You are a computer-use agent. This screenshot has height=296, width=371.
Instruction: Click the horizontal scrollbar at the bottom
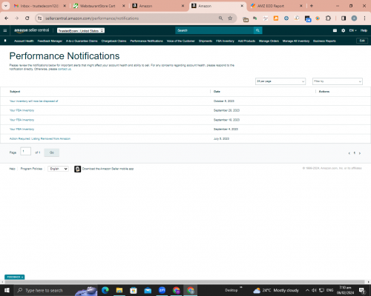point(185,282)
